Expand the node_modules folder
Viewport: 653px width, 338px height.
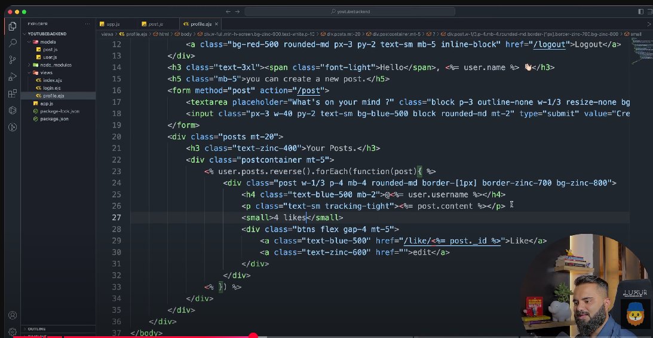(x=56, y=65)
